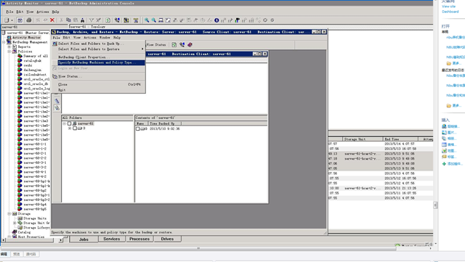Check the server-61 checkbox in All Folders

pos(70,123)
